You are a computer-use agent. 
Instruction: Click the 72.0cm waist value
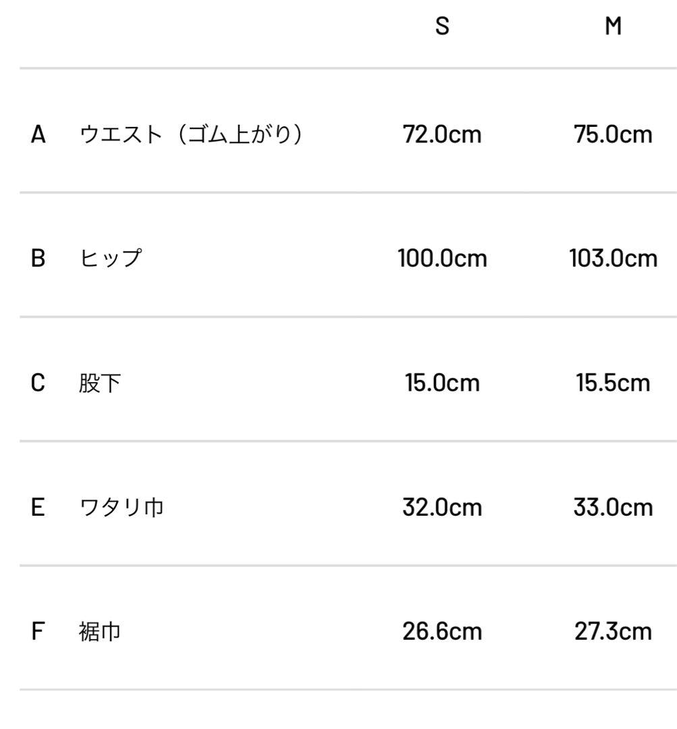pos(442,135)
